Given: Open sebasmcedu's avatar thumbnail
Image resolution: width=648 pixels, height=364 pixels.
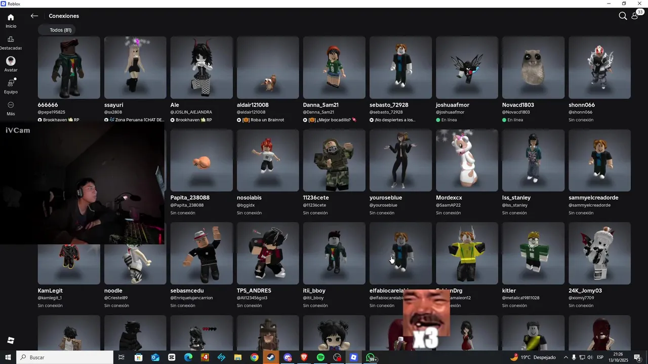Looking at the screenshot, I should tap(201, 253).
